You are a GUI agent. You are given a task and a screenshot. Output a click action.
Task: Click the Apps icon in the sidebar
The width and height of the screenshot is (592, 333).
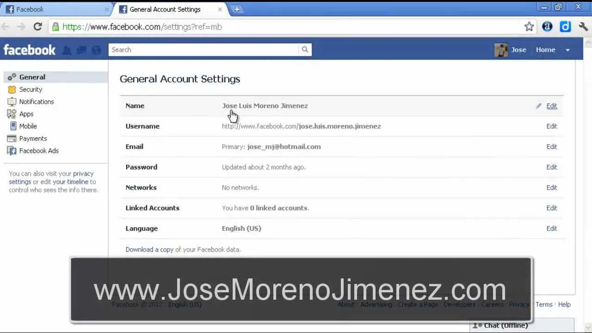12,114
